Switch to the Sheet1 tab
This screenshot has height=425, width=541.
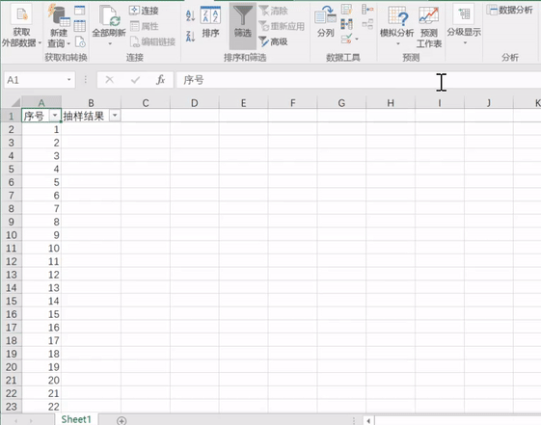[x=76, y=419]
